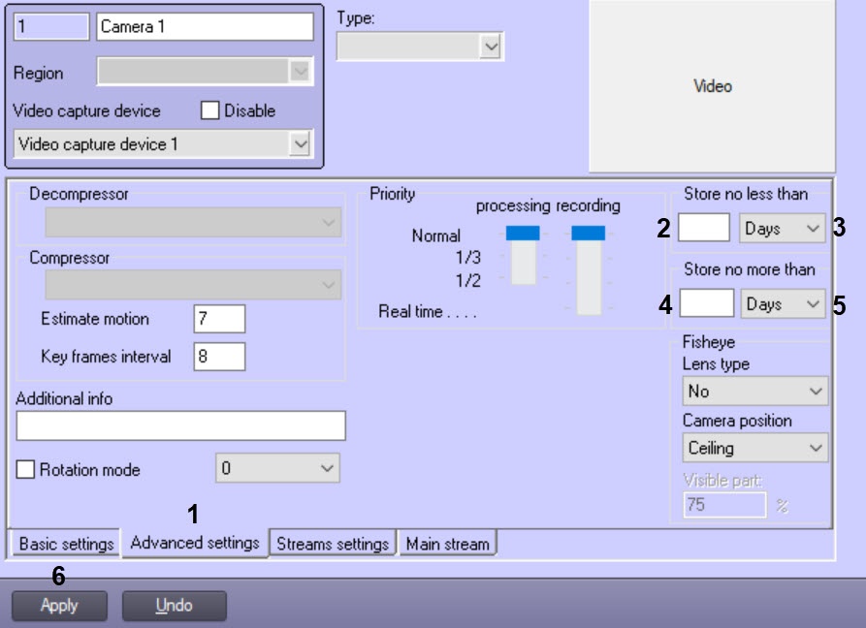
Task: Check the Disable video capture device checkbox
Action: (209, 110)
